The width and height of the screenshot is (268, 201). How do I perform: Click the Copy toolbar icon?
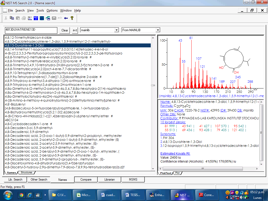(12, 18)
